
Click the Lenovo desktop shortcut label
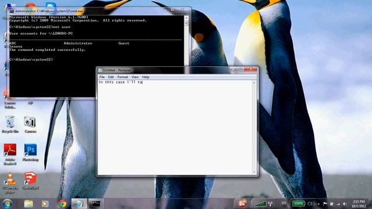pyautogui.click(x=10, y=105)
